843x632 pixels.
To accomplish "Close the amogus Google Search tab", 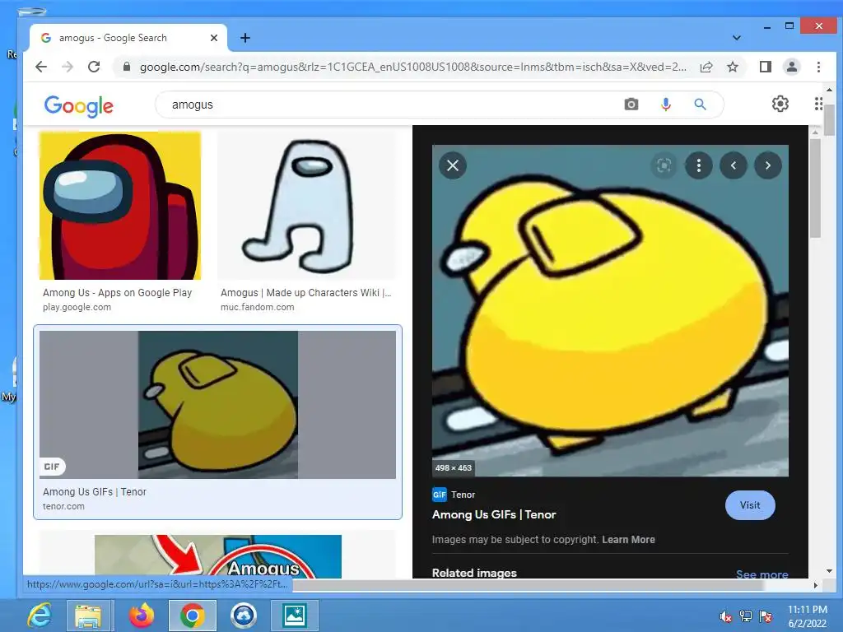I will pos(214,38).
